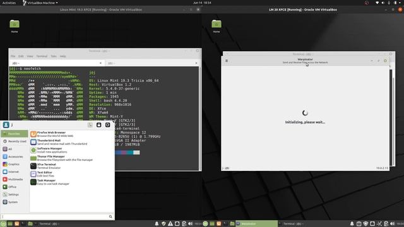Screen dimensions: 404x227
Task: Click the left Terminal vertical scrollbar
Action: pyautogui.click(x=200, y=119)
